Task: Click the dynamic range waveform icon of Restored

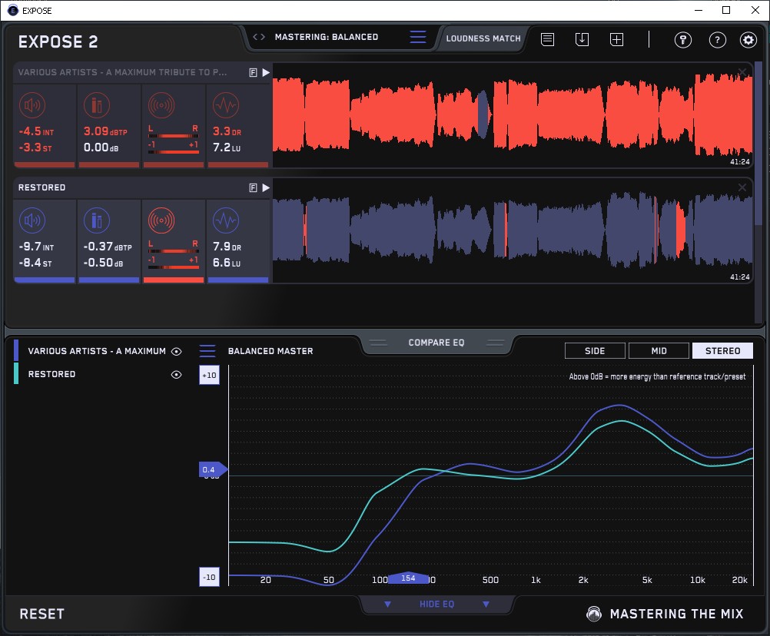Action: click(225, 221)
